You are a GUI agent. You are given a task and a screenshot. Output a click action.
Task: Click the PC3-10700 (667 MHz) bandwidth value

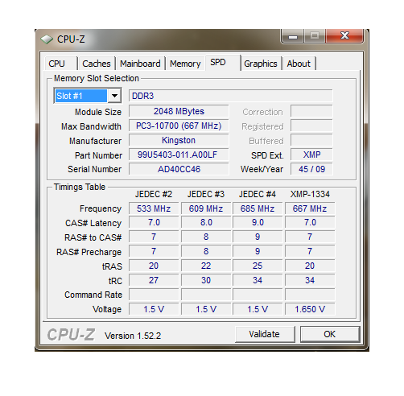tap(179, 126)
